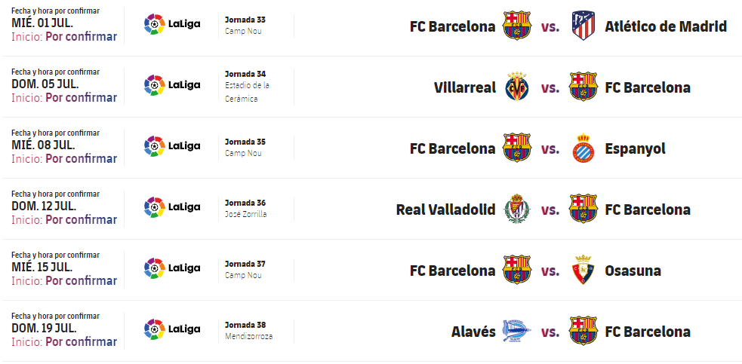Viewport: 742px width, 364px height.
Task: Click Jornada 37 Camp Nou venue text
Action: [x=242, y=275]
